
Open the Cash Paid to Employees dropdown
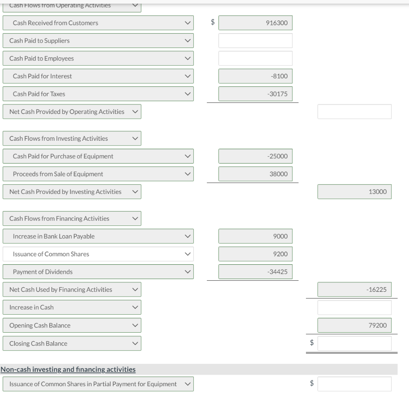(98, 58)
